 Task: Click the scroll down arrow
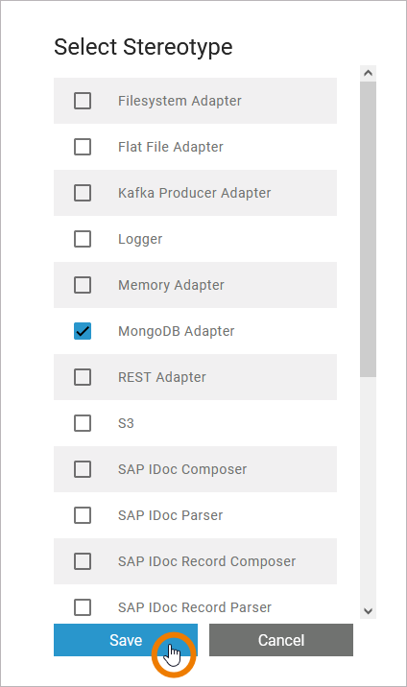(368, 611)
